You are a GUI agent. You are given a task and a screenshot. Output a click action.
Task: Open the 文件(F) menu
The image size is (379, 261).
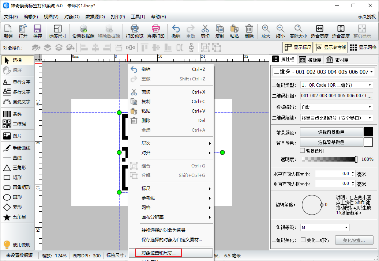pyautogui.click(x=11, y=17)
